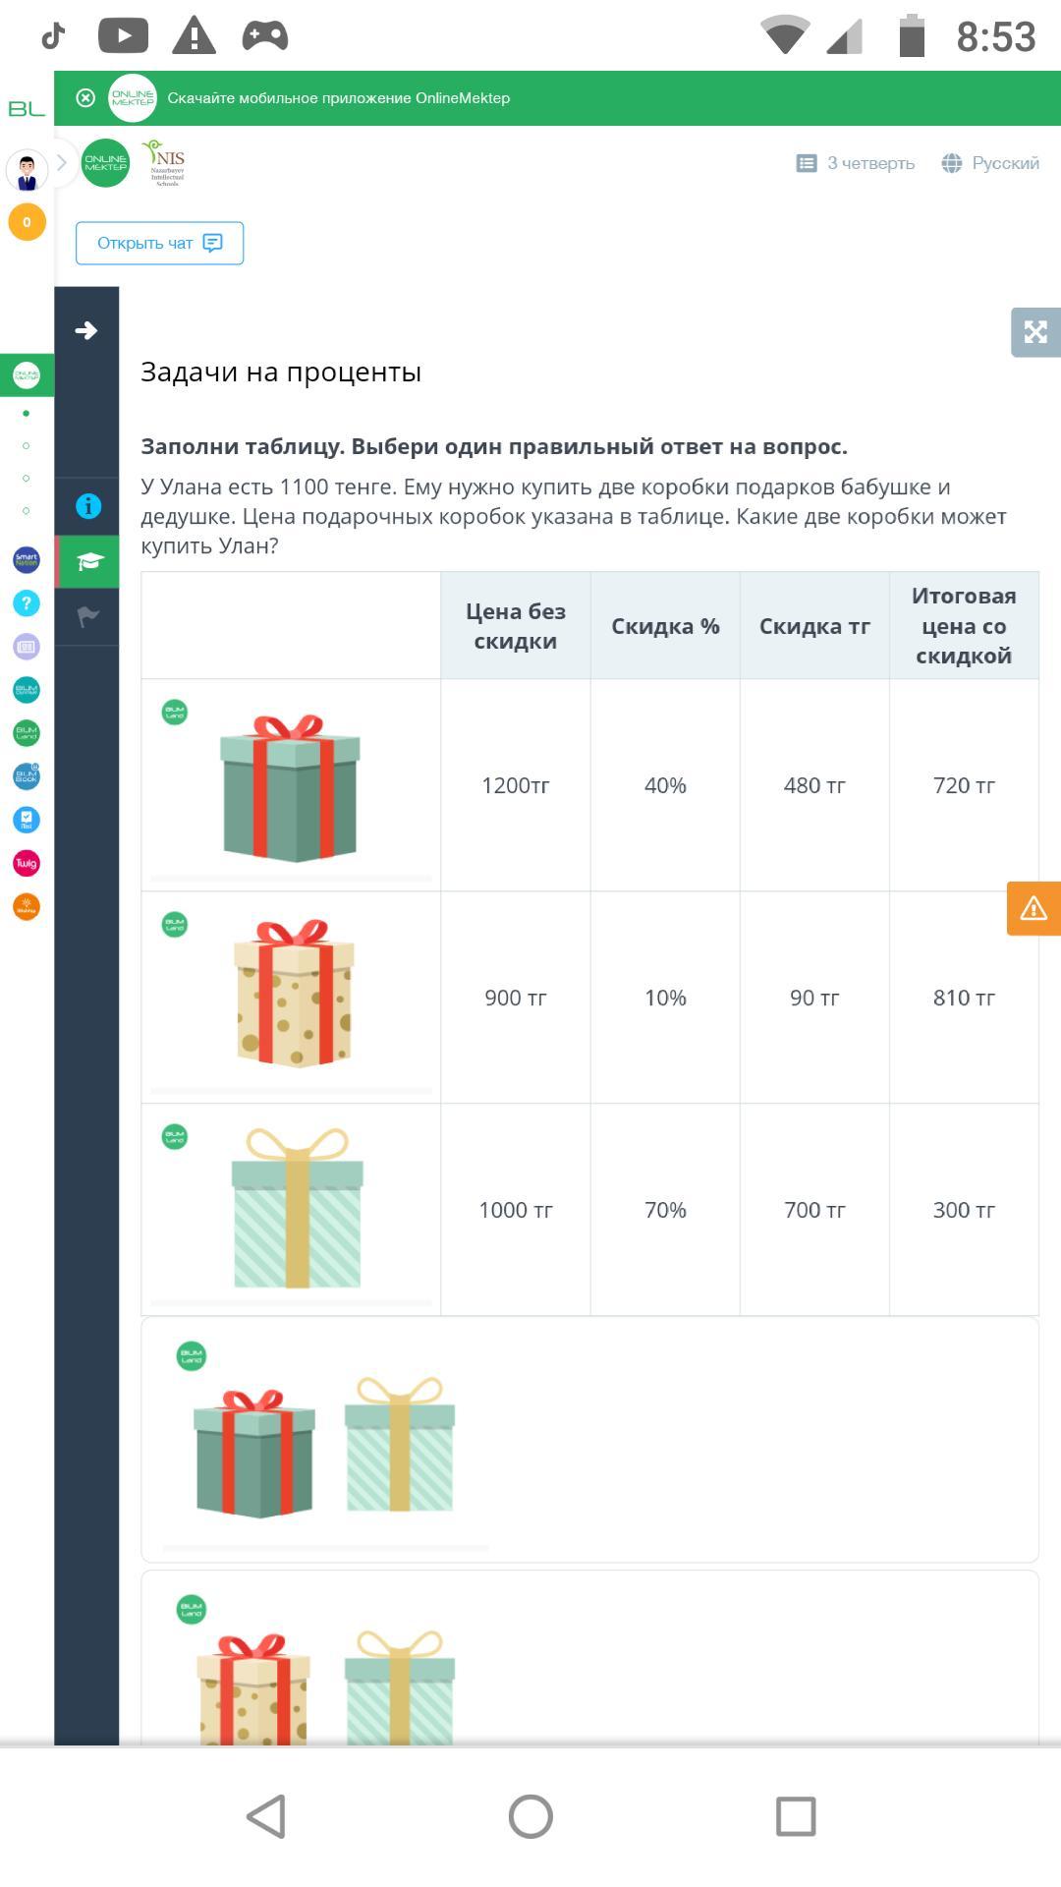1061x1887 pixels.
Task: Open the flag section in dark sidebar
Action: (x=88, y=616)
